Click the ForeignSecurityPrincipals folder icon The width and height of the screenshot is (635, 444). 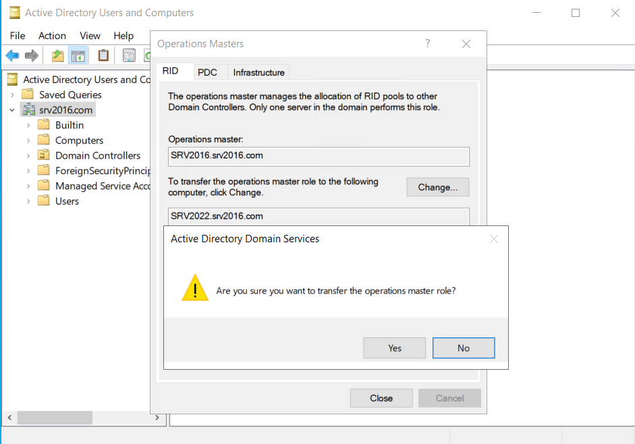[x=43, y=171]
